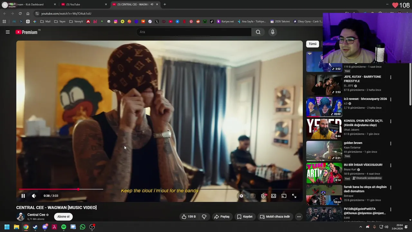Open the 2026 Takvimi bookmark
412x232 pixels.
pyautogui.click(x=280, y=22)
